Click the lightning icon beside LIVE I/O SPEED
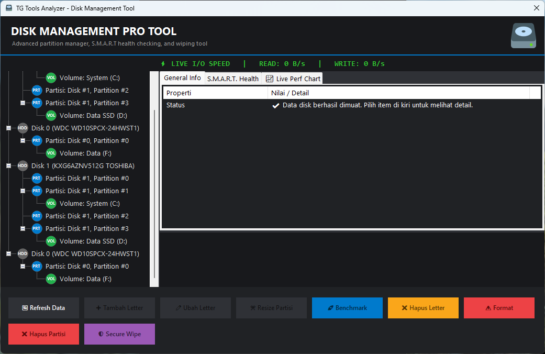Viewport: 545px width, 354px height. (163, 64)
